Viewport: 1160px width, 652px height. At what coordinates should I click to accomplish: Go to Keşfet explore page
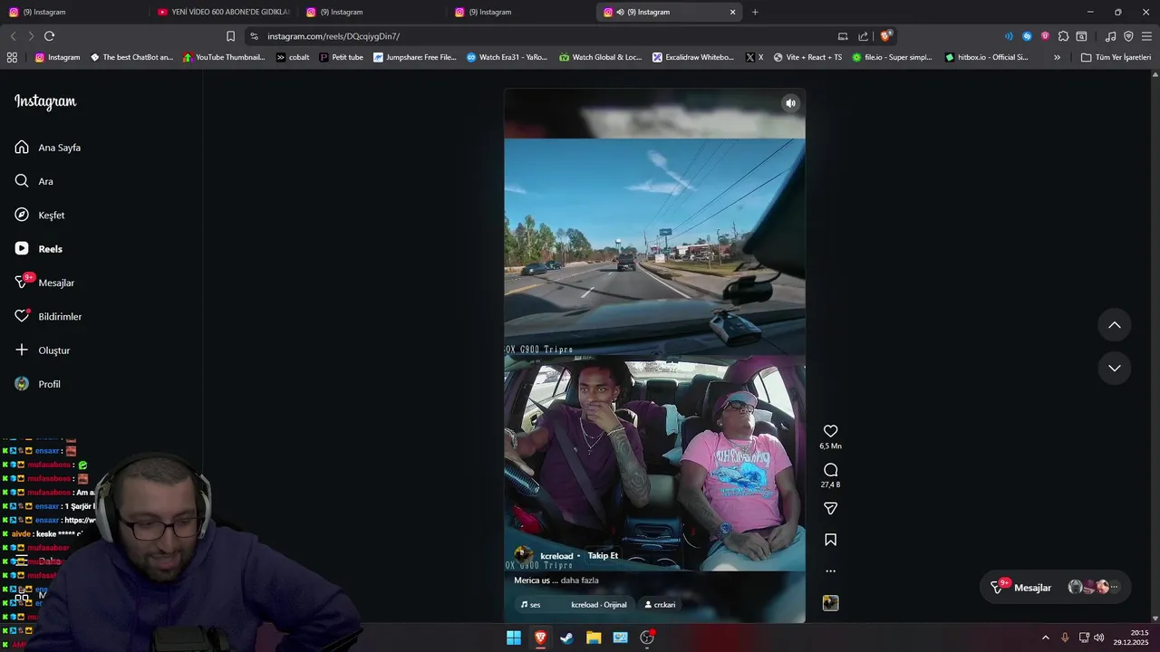tap(40, 216)
